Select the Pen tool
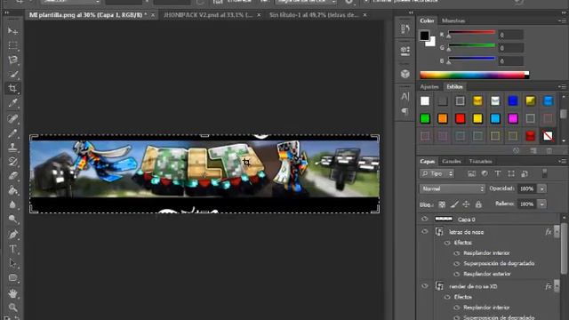The height and width of the screenshot is (320, 569). point(12,235)
